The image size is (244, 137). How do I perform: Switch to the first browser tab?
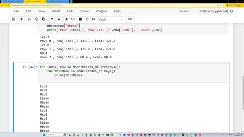pyautogui.click(x=12, y=2)
